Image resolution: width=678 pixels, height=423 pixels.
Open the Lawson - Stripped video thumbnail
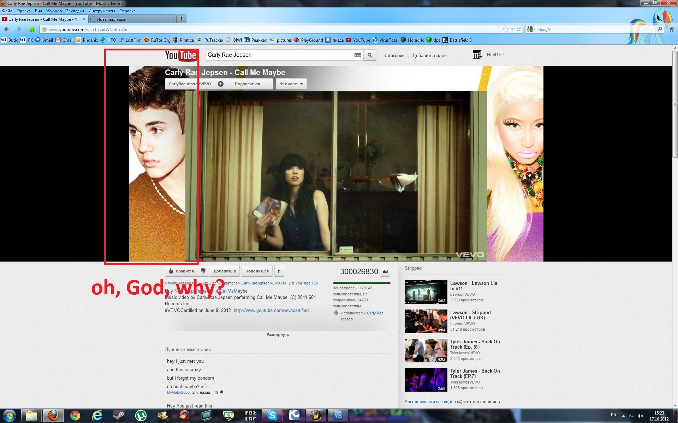point(426,321)
